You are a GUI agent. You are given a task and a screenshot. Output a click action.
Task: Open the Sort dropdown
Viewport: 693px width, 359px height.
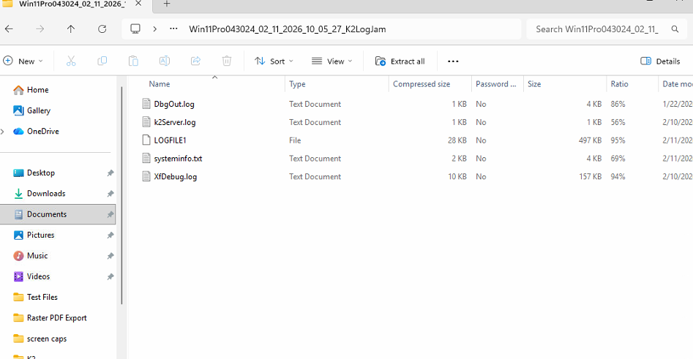pos(274,61)
